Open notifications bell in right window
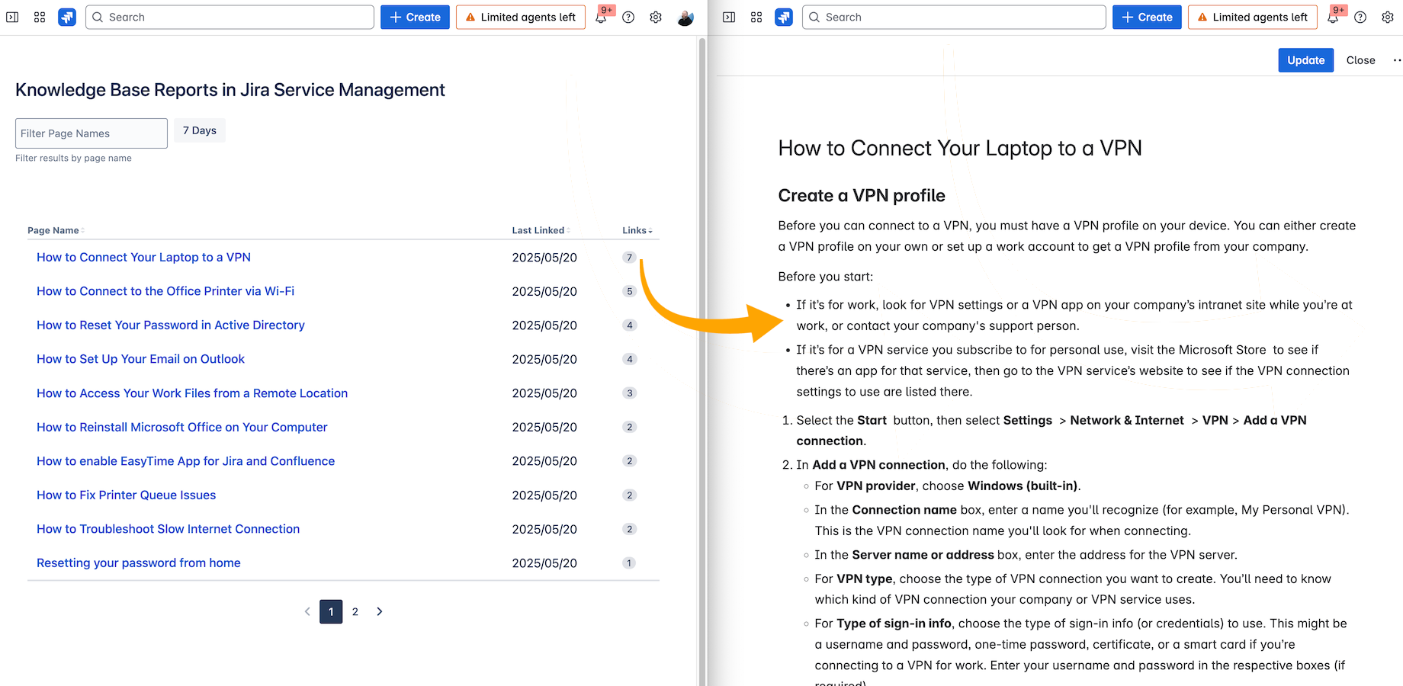This screenshot has width=1403, height=686. point(1333,17)
